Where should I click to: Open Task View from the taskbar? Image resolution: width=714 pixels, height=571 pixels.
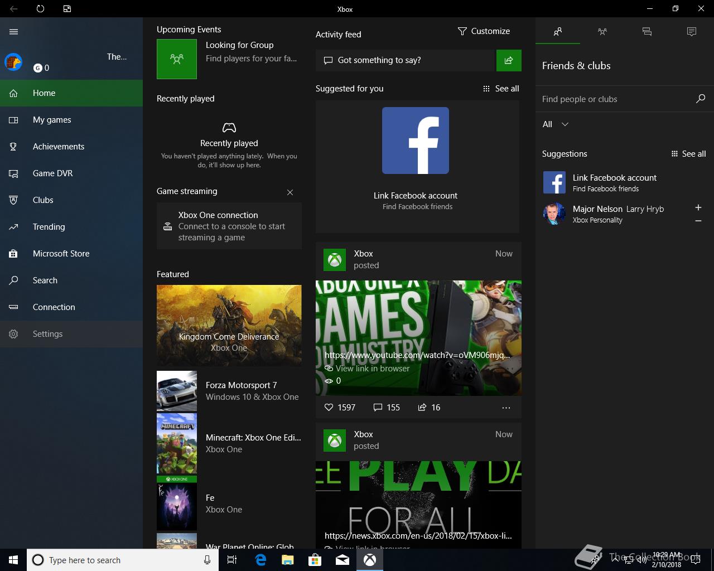click(x=232, y=560)
